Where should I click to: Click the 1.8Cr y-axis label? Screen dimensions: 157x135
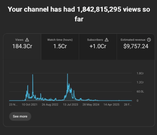pyautogui.click(x=140, y=73)
